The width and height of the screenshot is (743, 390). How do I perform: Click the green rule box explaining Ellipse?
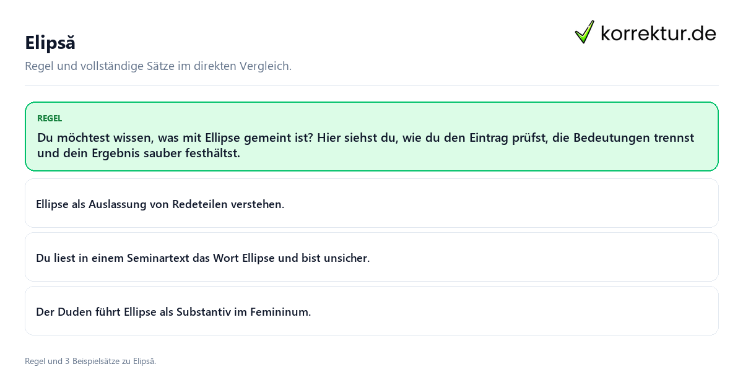[x=371, y=136]
